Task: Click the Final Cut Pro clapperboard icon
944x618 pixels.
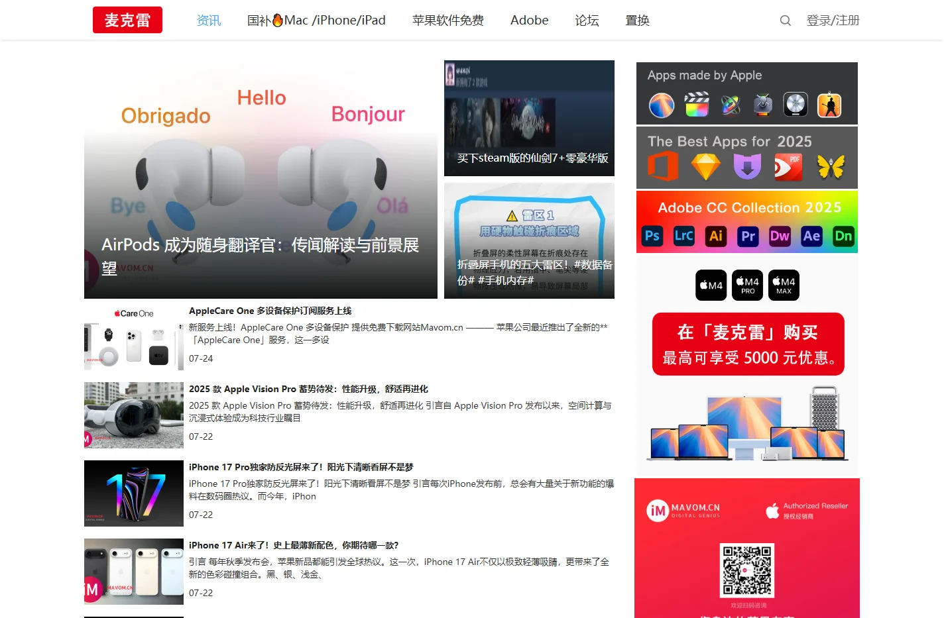Action: [x=697, y=105]
